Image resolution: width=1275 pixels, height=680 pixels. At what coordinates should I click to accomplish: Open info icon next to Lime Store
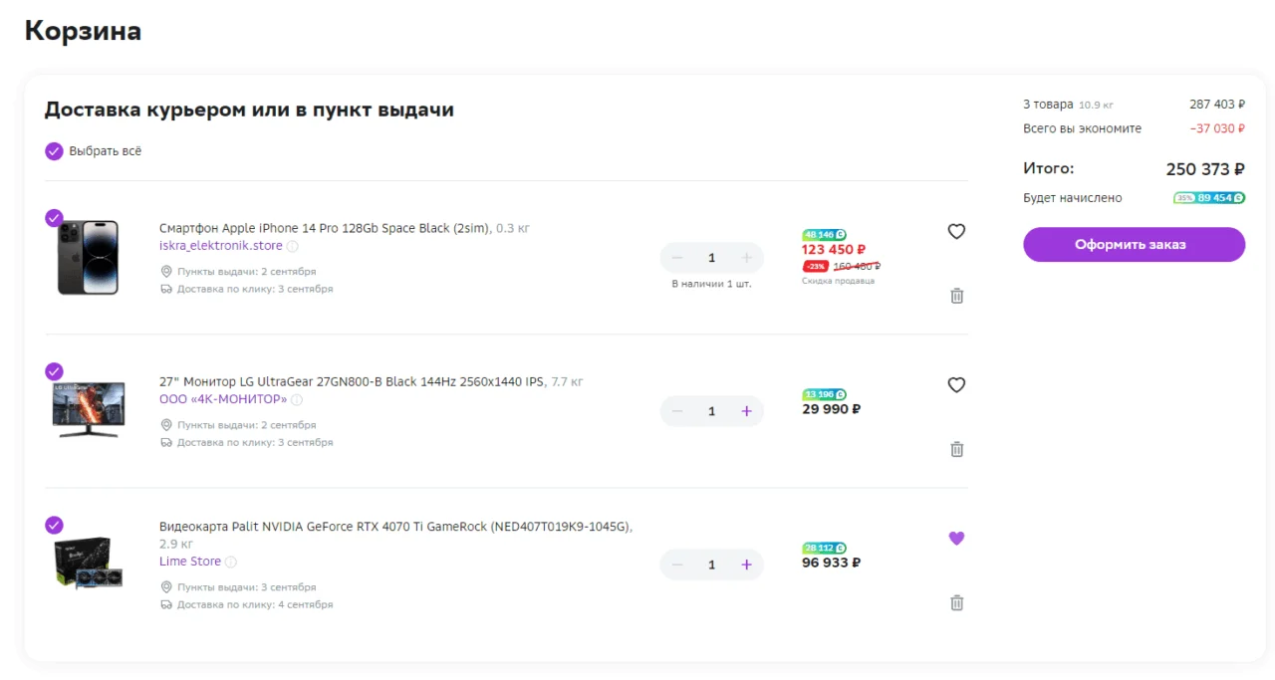tap(231, 562)
